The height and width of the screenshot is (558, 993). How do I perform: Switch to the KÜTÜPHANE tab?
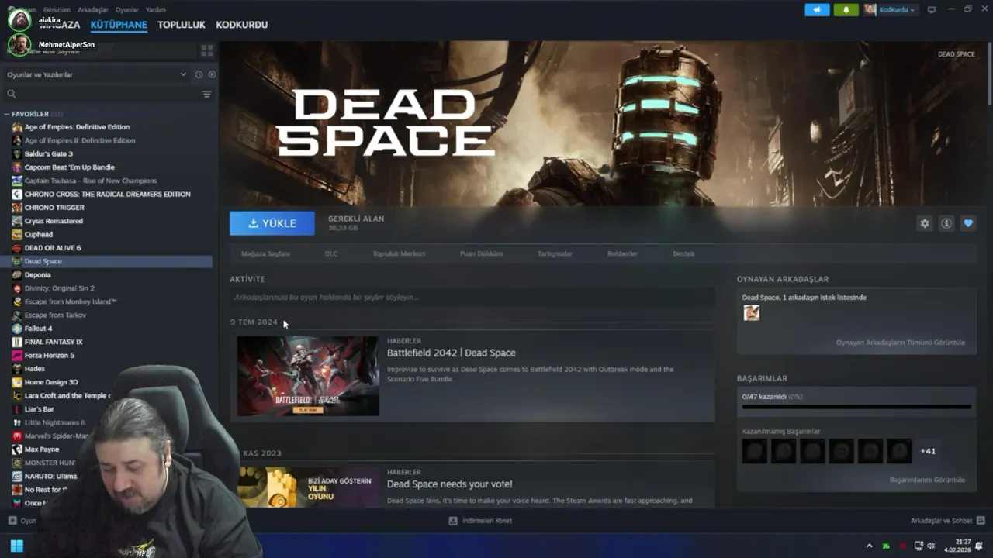119,25
